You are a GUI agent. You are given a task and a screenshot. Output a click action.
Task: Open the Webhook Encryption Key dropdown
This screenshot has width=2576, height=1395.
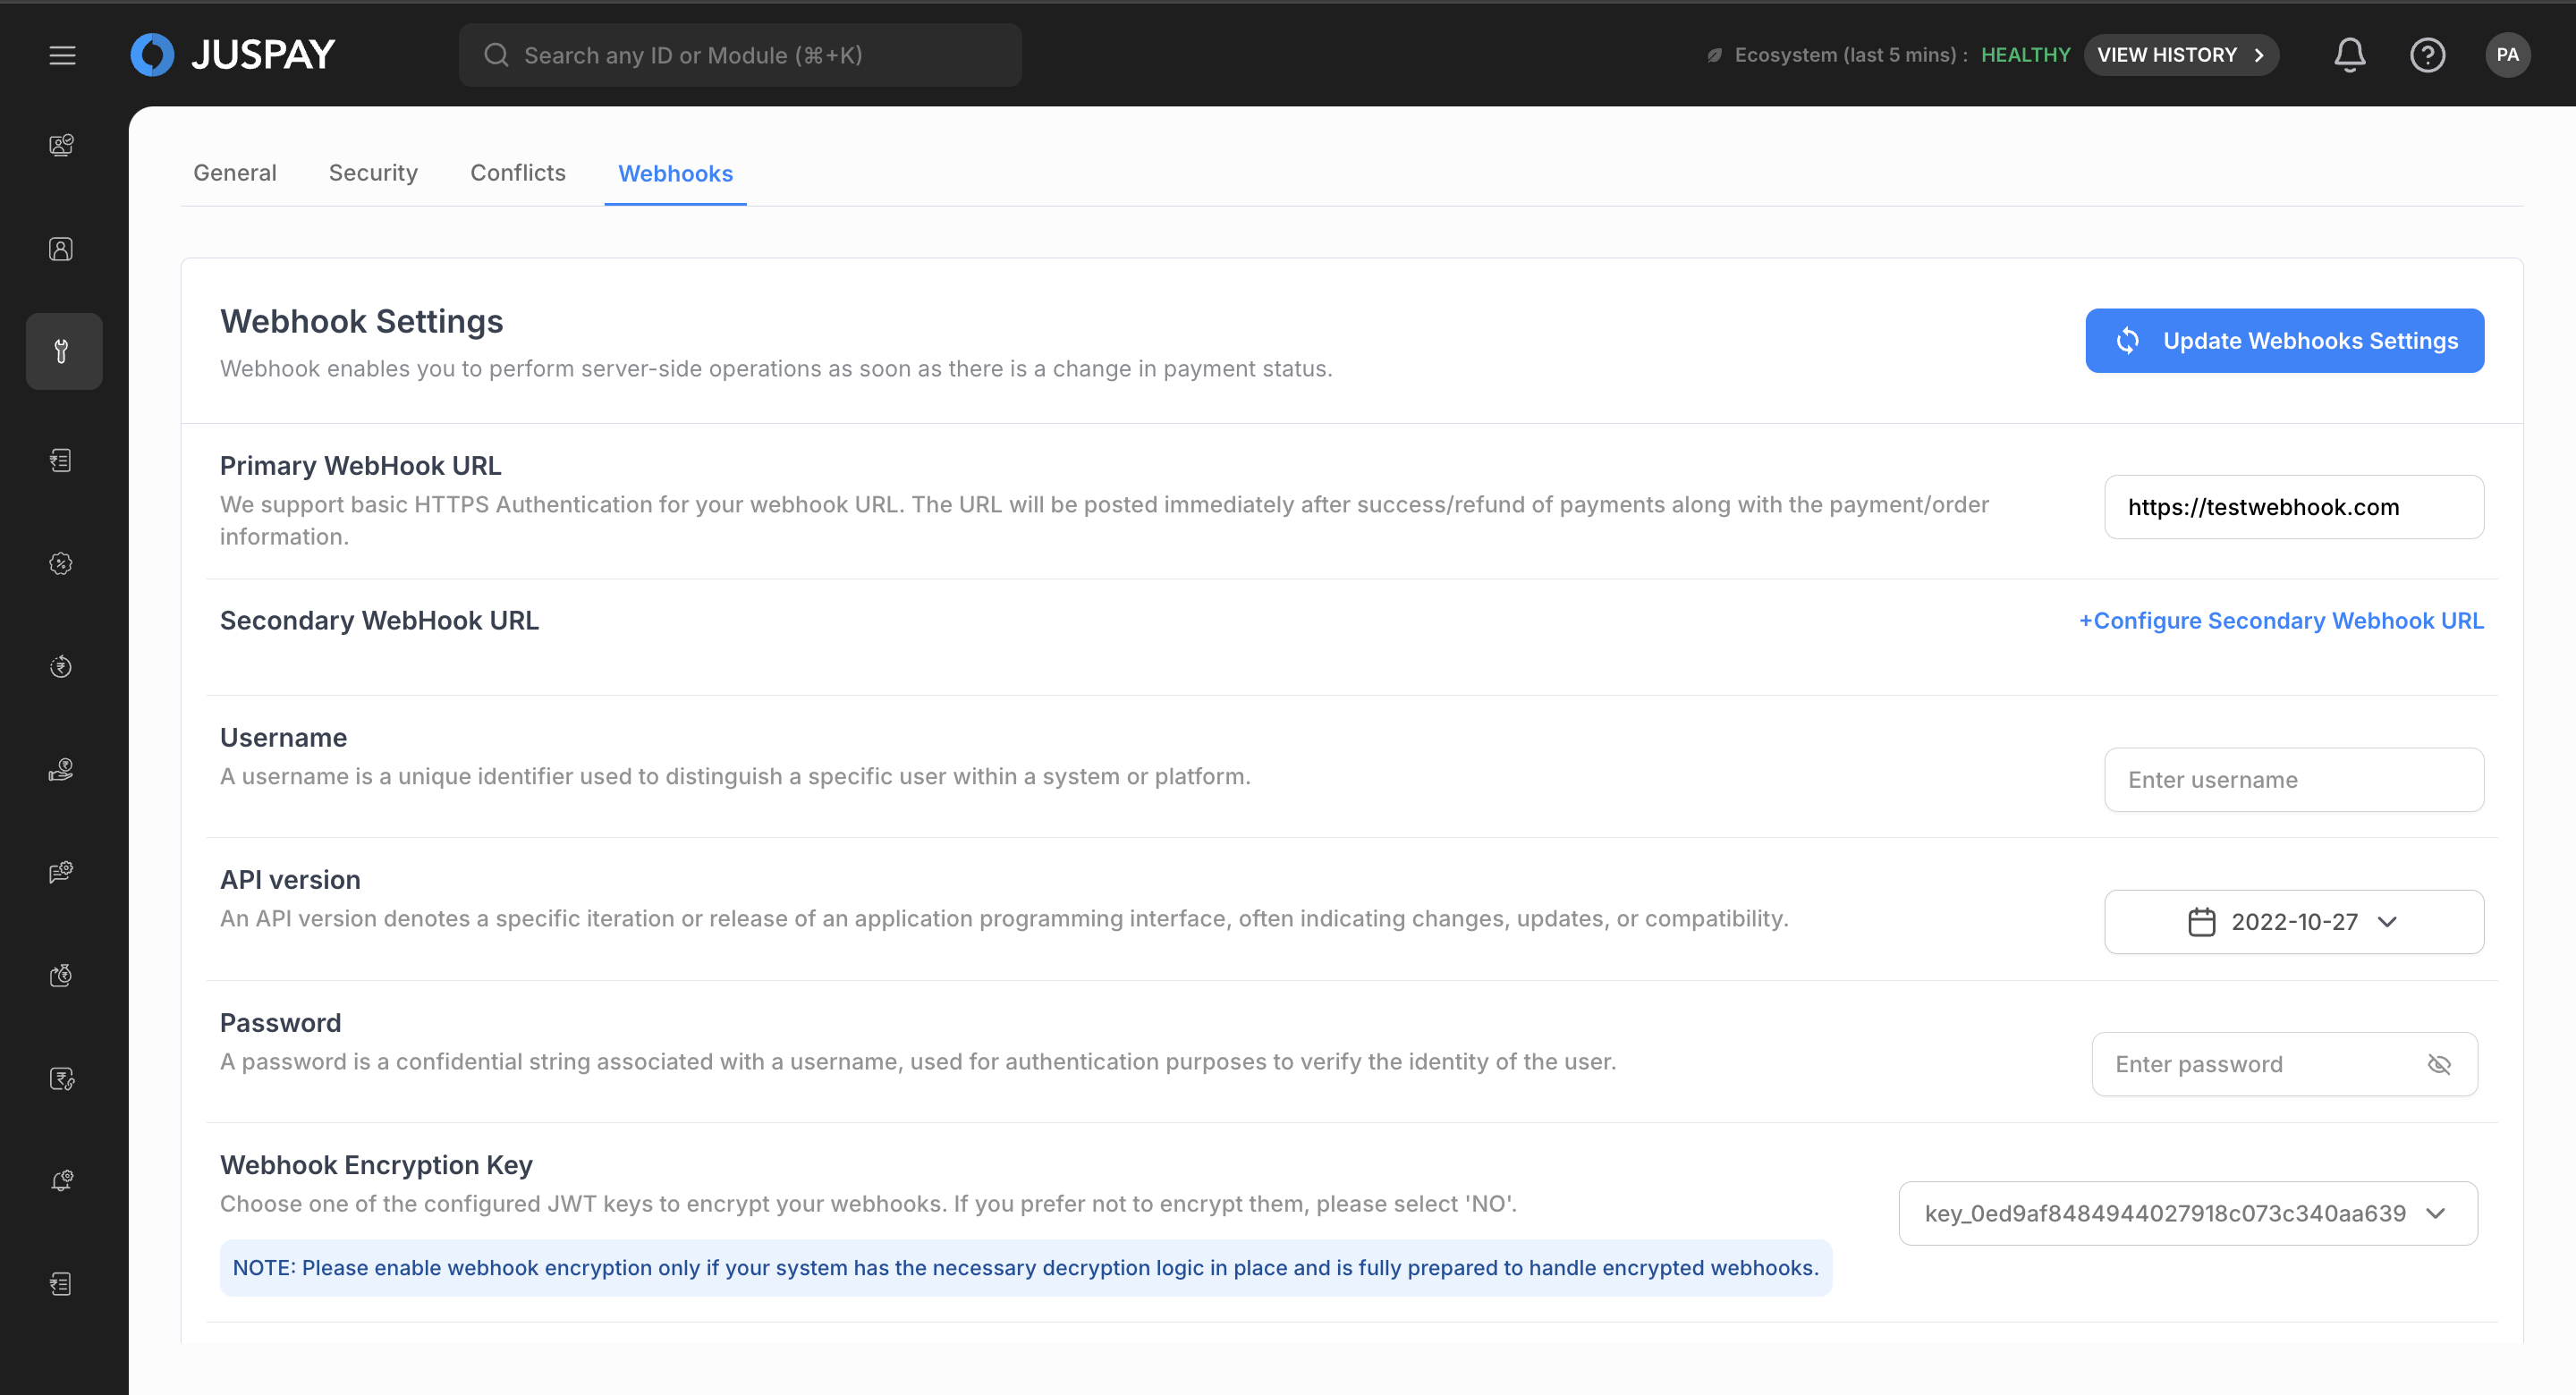(x=2187, y=1213)
